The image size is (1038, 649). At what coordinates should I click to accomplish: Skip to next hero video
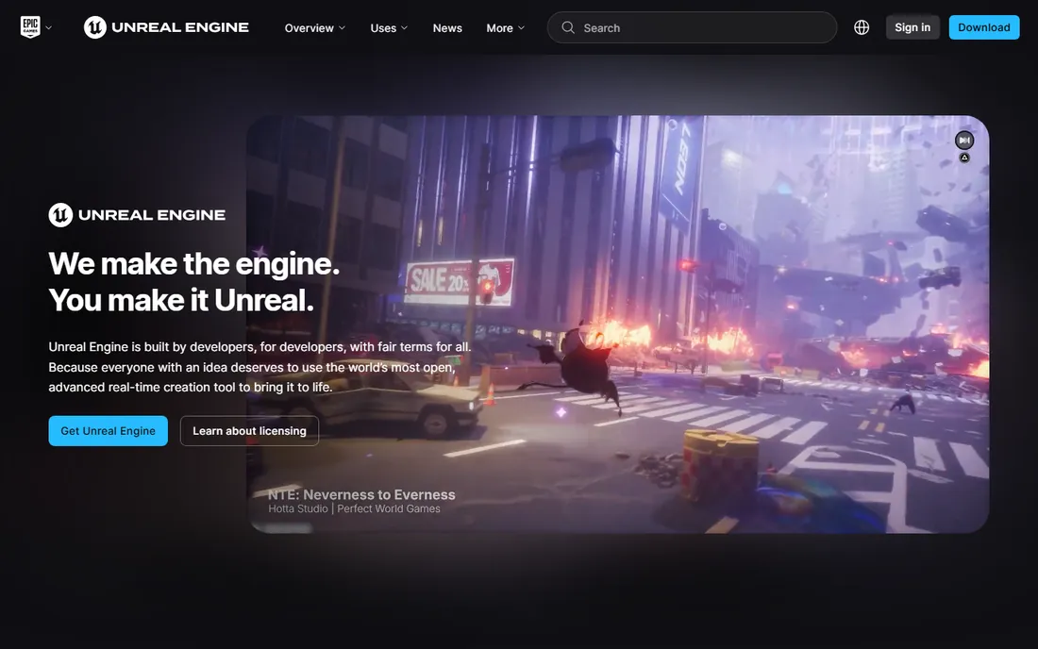[x=964, y=141]
